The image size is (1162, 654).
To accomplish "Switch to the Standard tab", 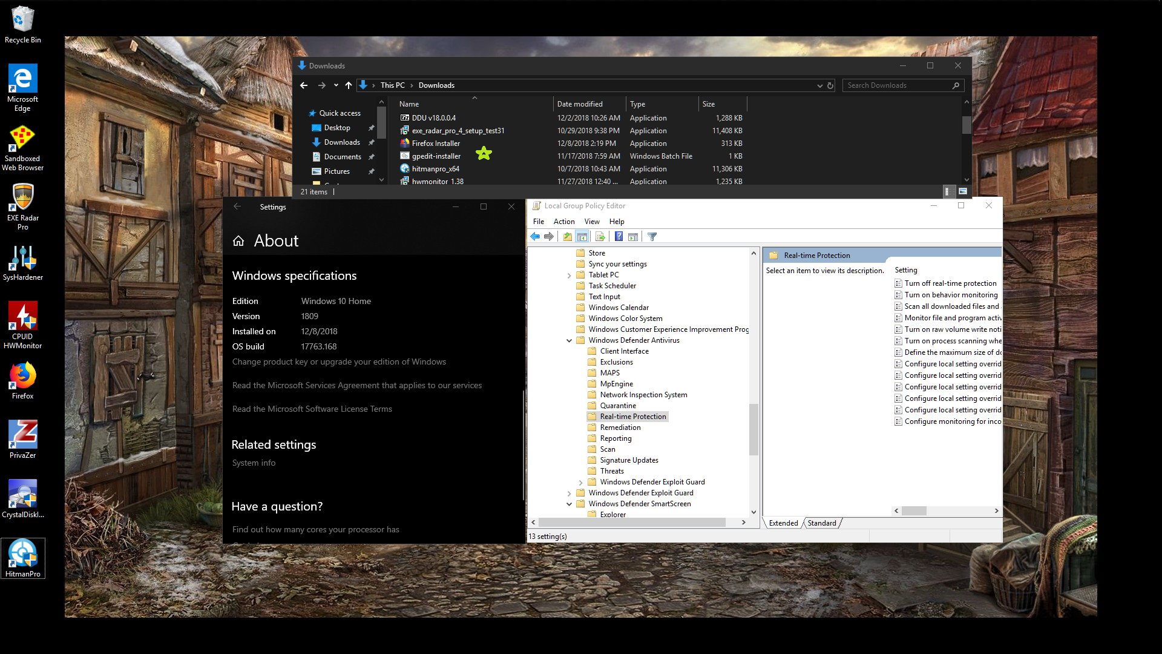I will [x=821, y=523].
